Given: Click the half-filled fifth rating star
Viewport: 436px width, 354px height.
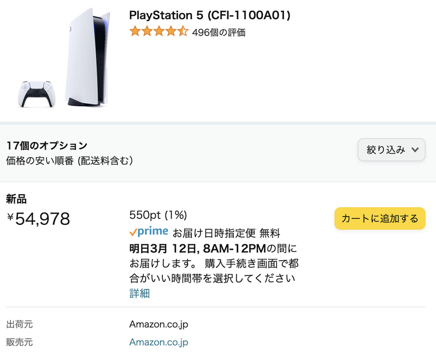Looking at the screenshot, I should pos(183,32).
